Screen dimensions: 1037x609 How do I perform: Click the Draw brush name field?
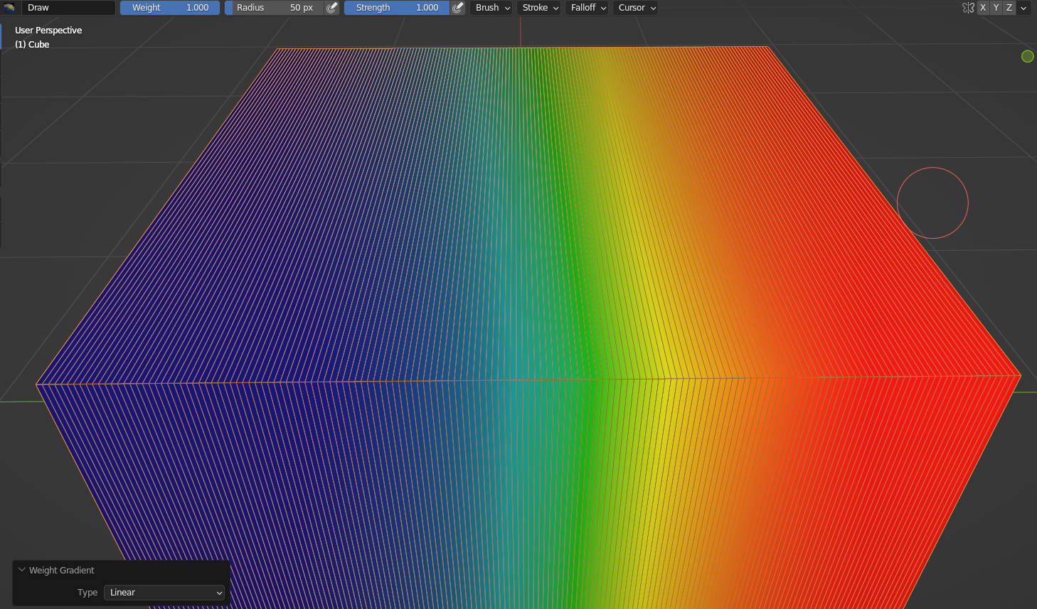coord(68,8)
